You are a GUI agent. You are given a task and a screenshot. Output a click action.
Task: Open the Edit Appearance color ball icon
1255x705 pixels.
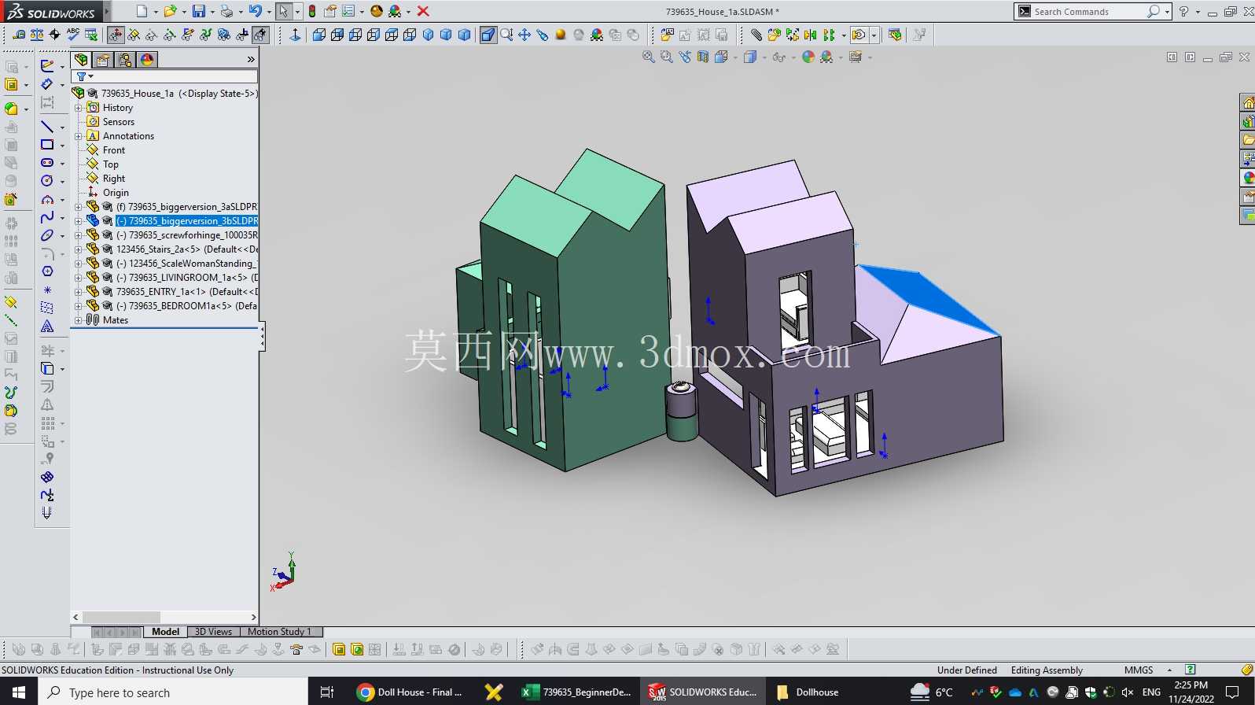(x=808, y=57)
